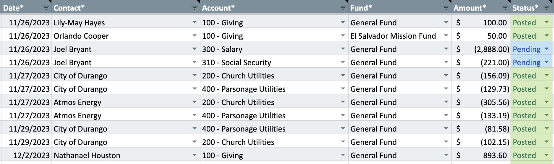The width and height of the screenshot is (554, 164).
Task: Open the Status column filter icon
Action: [x=547, y=8]
